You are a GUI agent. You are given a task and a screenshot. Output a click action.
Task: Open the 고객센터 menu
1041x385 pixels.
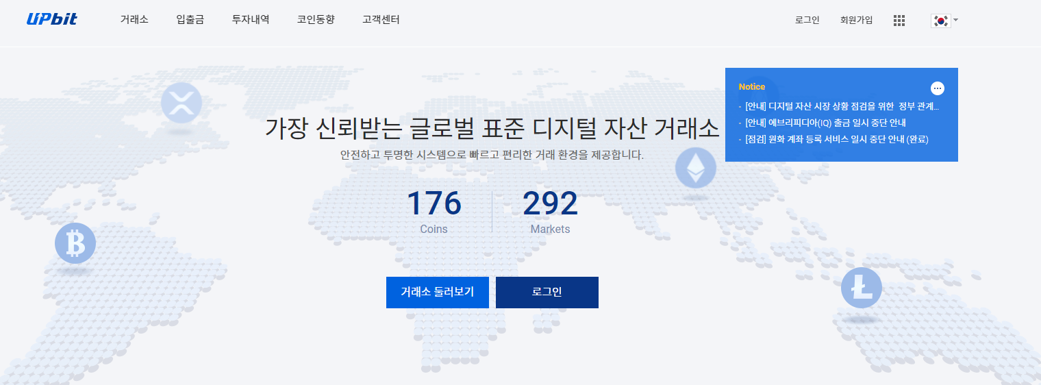pos(381,20)
